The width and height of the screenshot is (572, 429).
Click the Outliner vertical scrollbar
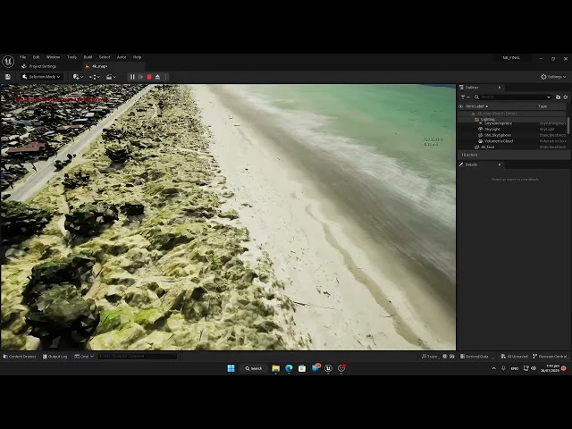pyautogui.click(x=568, y=125)
